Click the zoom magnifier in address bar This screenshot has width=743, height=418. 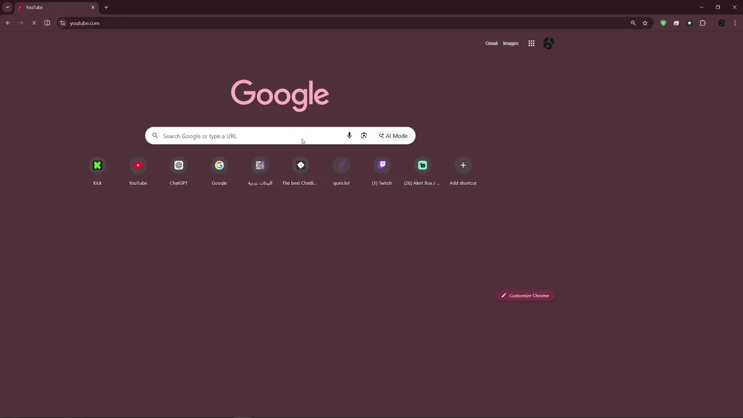(x=633, y=23)
